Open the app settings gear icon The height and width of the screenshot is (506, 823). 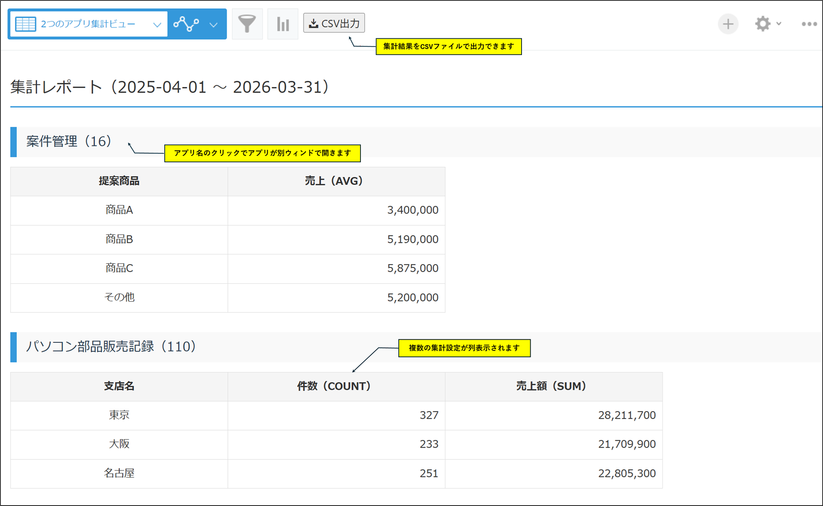762,24
